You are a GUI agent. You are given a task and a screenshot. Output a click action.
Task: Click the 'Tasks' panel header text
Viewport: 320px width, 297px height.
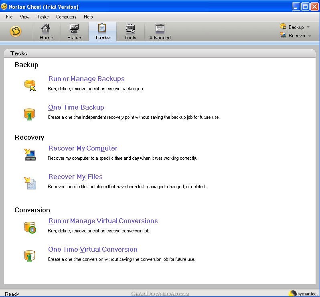[x=19, y=53]
